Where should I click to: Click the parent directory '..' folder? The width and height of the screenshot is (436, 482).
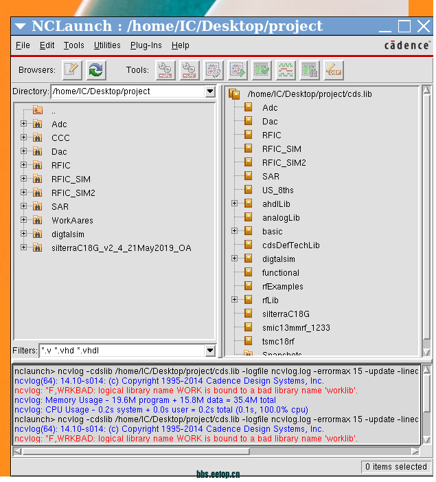coord(38,110)
